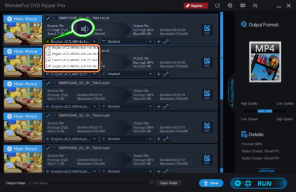Expand the Settings panel under Details
Viewport: 296px width, 192px height.
266,171
